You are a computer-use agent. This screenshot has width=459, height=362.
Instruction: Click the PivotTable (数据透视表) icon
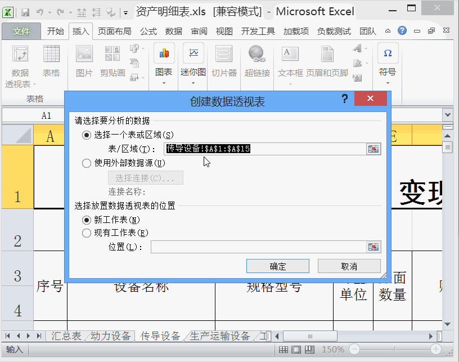pyautogui.click(x=20, y=54)
